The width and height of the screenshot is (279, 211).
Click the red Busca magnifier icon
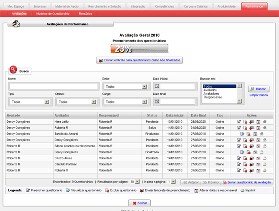pos(13,69)
